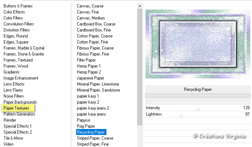The width and height of the screenshot is (252, 147).
Task: Select Paper Backgrounds category
Action: click(20, 102)
